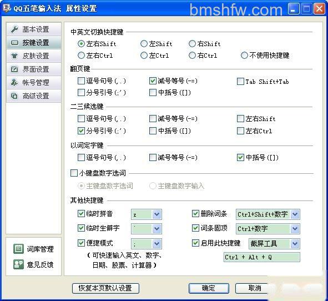Click 恢复本页默认设置 button
This screenshot has height=301, width=328.
(x=105, y=288)
